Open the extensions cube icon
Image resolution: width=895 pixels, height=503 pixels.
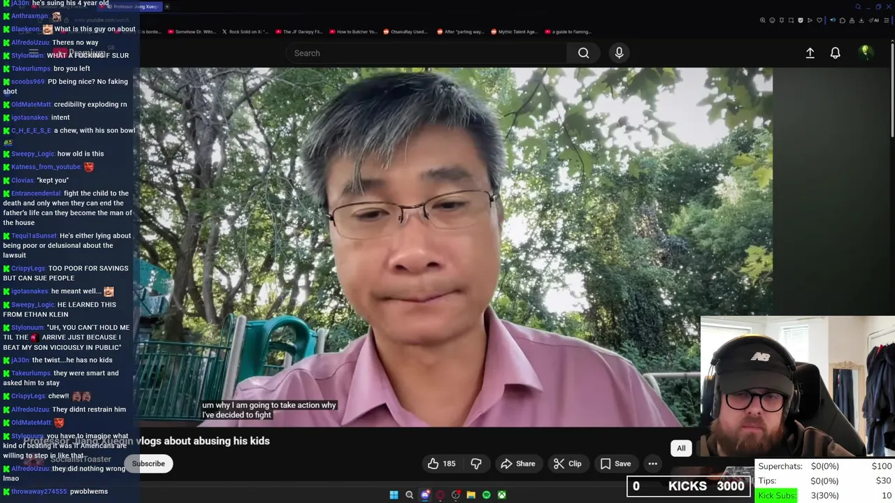pyautogui.click(x=843, y=20)
